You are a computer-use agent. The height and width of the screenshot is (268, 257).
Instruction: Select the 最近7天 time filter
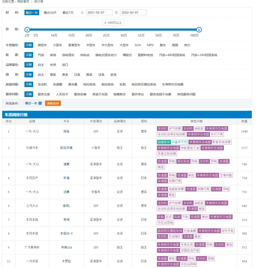coord(68,12)
